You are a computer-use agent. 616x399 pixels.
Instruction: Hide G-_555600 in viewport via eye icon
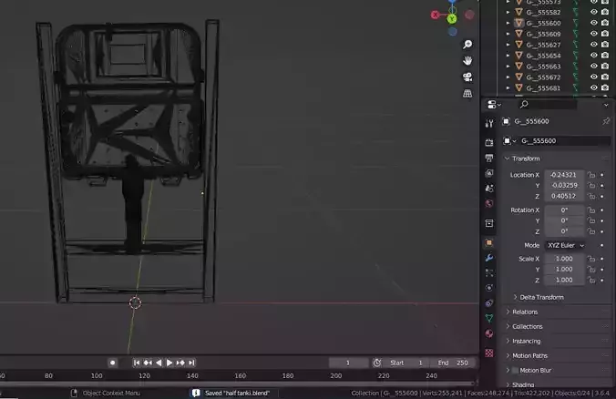594,23
